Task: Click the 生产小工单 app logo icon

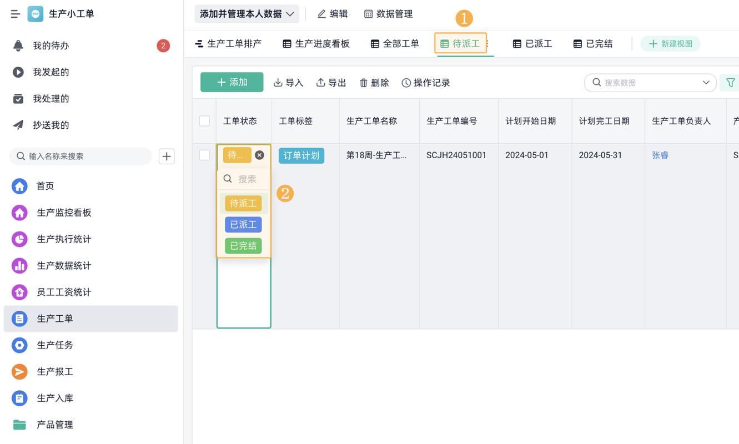Action: coord(36,14)
